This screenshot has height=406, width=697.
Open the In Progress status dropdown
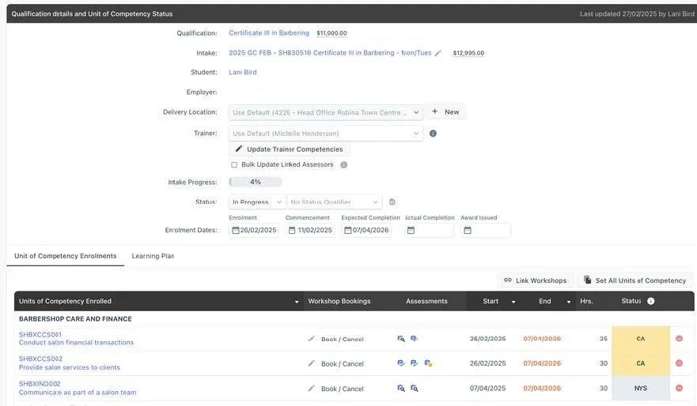[x=257, y=202]
